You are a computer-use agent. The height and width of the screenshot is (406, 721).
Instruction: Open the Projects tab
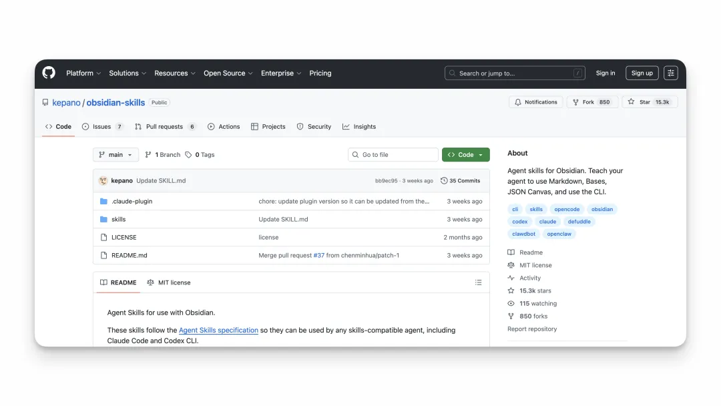point(268,126)
